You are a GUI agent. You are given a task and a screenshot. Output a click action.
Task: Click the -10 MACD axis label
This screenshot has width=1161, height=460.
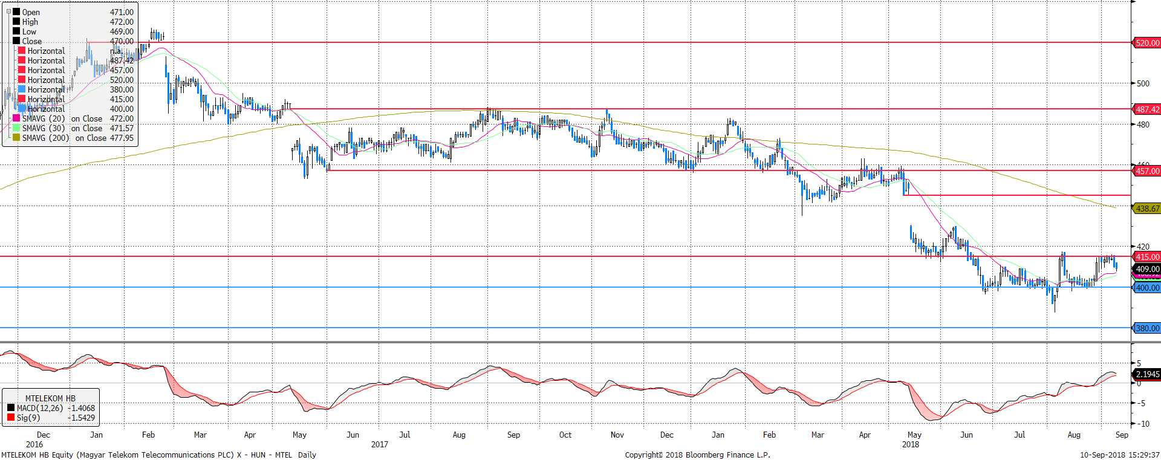pos(1142,424)
